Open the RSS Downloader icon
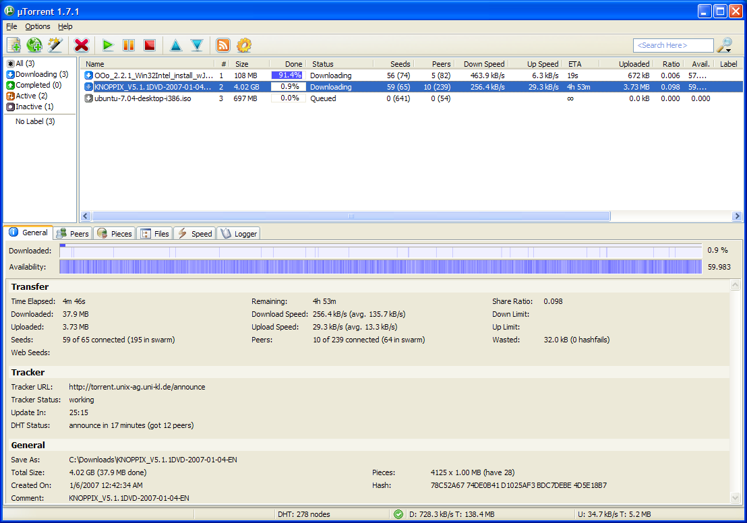 tap(222, 44)
